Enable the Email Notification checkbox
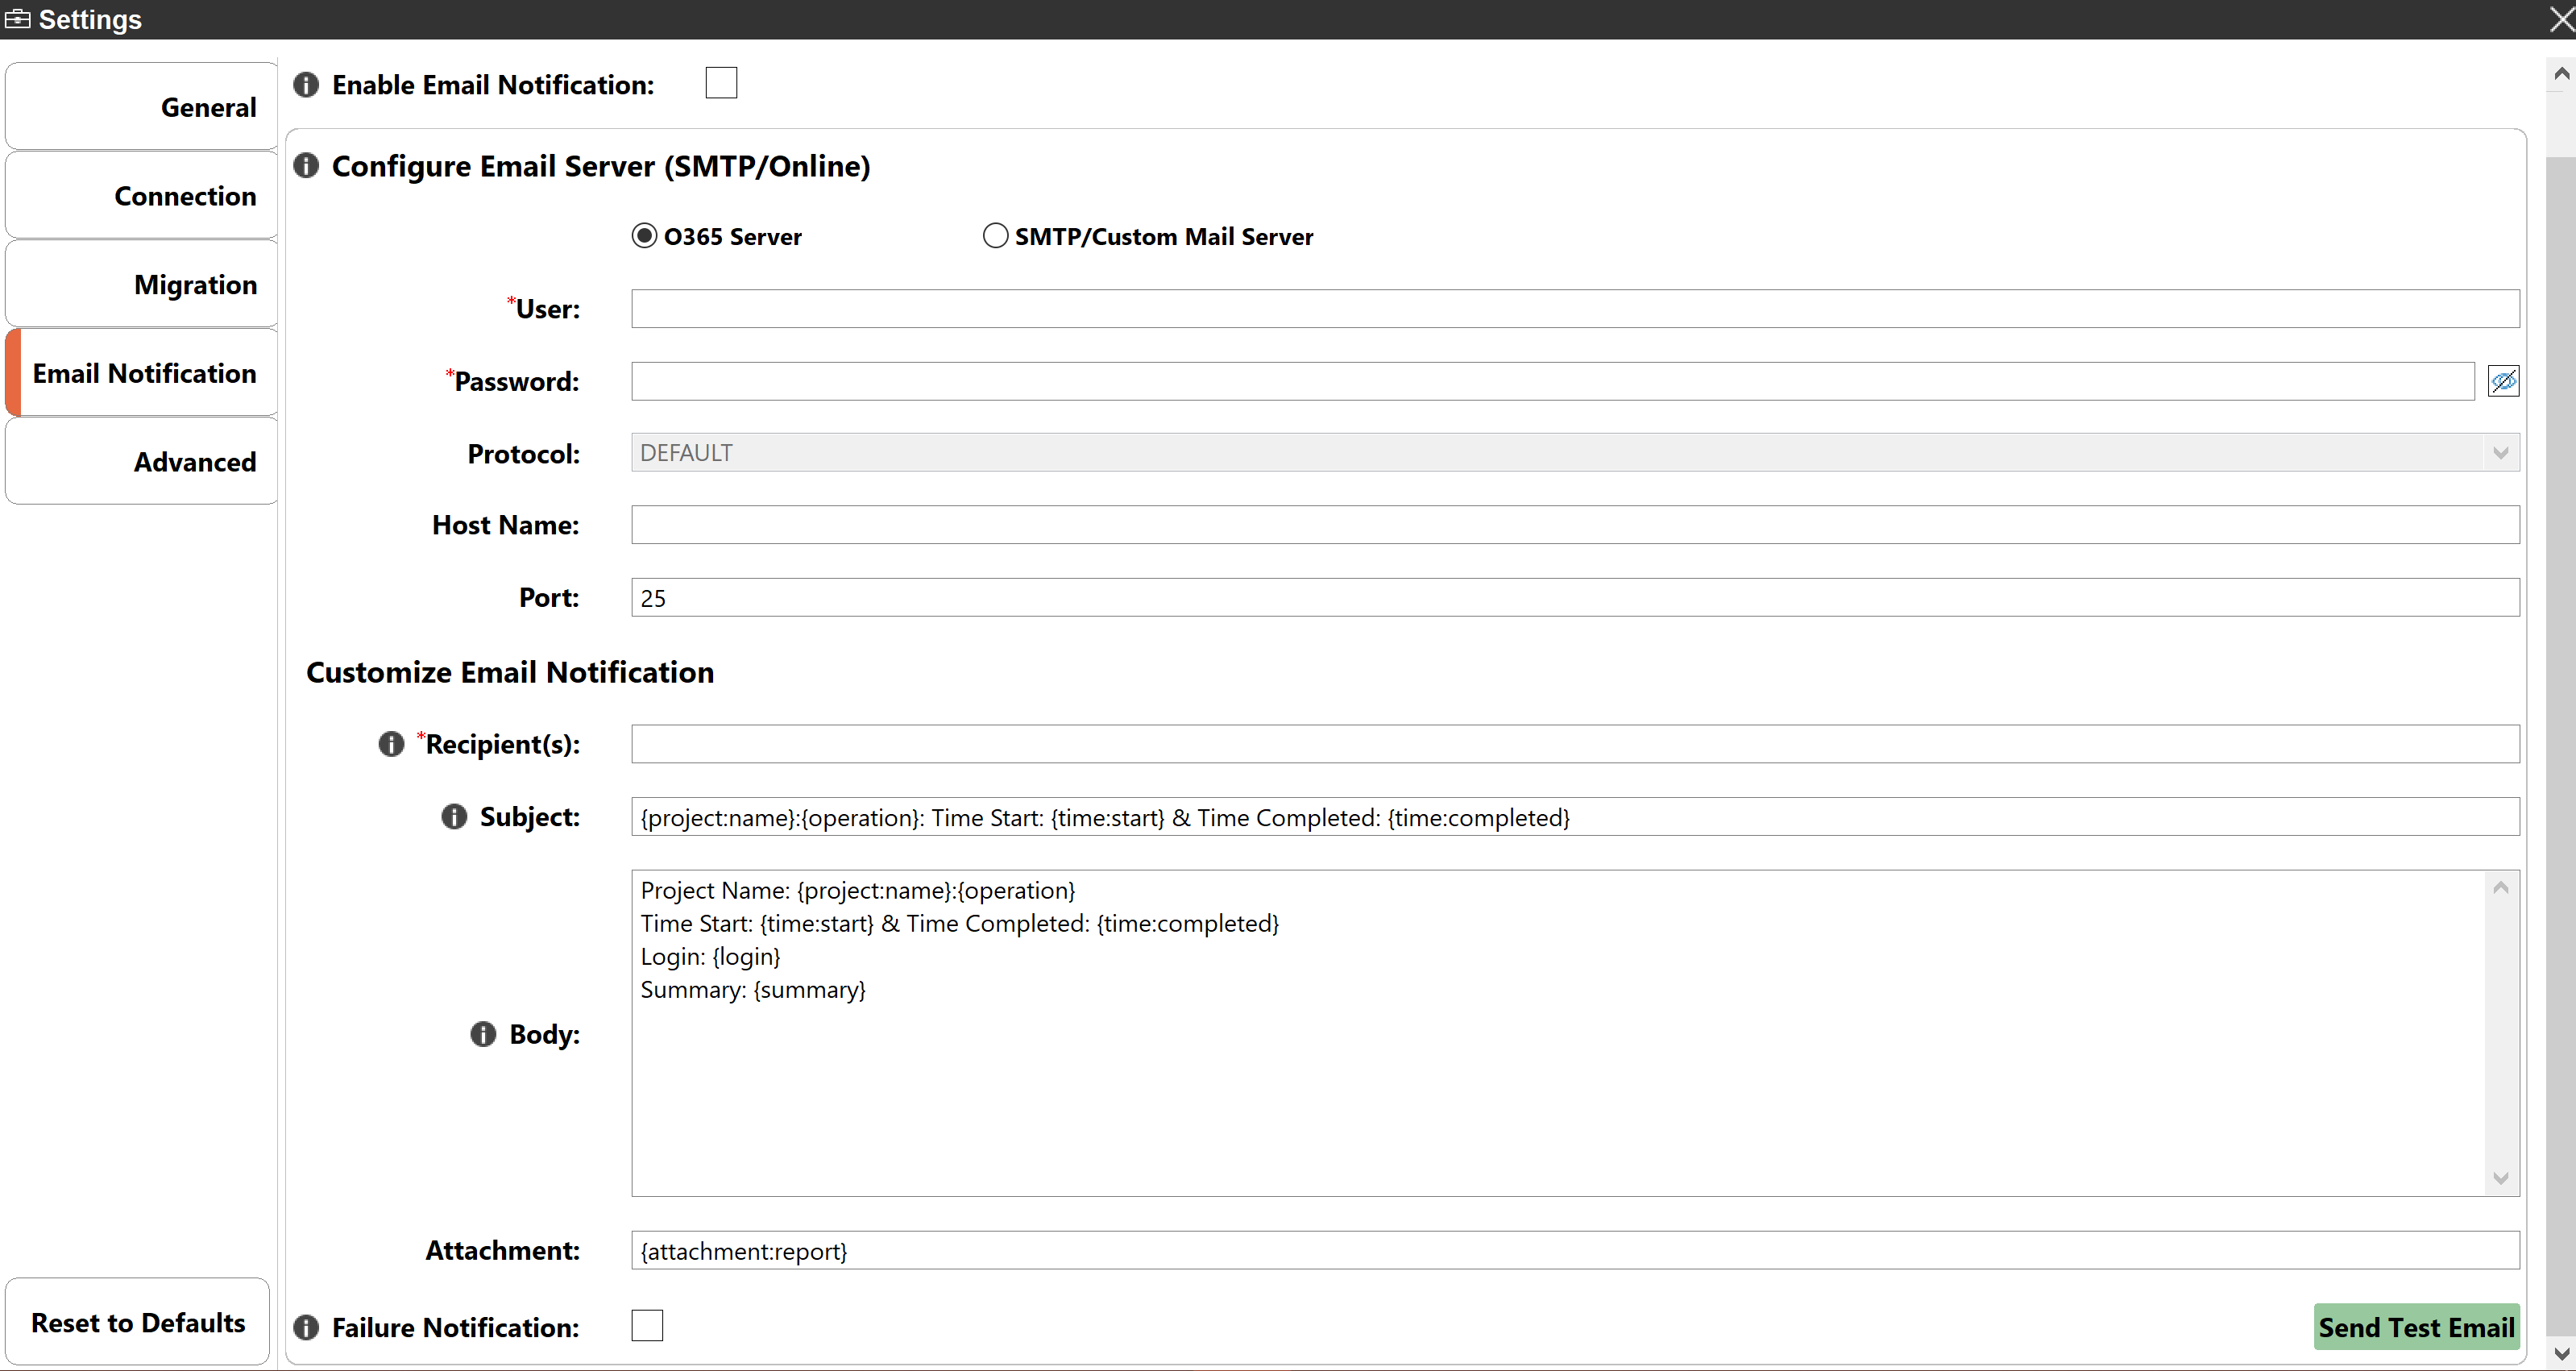 721,82
